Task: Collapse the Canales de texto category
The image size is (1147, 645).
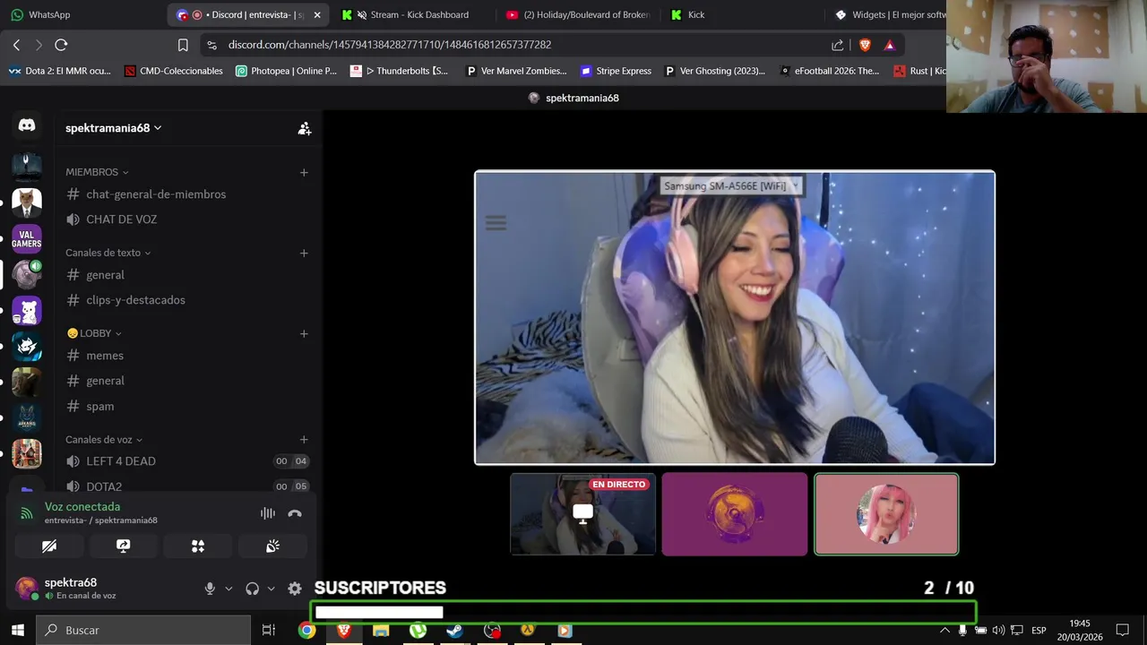Action: click(x=108, y=253)
